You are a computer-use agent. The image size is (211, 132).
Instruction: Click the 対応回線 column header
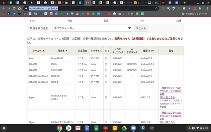coord(82,51)
